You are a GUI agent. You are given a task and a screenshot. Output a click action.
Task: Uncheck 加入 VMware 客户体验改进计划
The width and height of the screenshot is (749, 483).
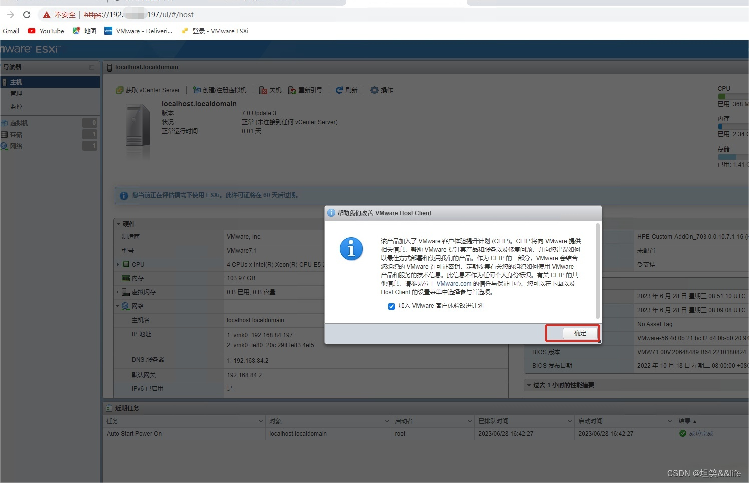click(x=391, y=306)
